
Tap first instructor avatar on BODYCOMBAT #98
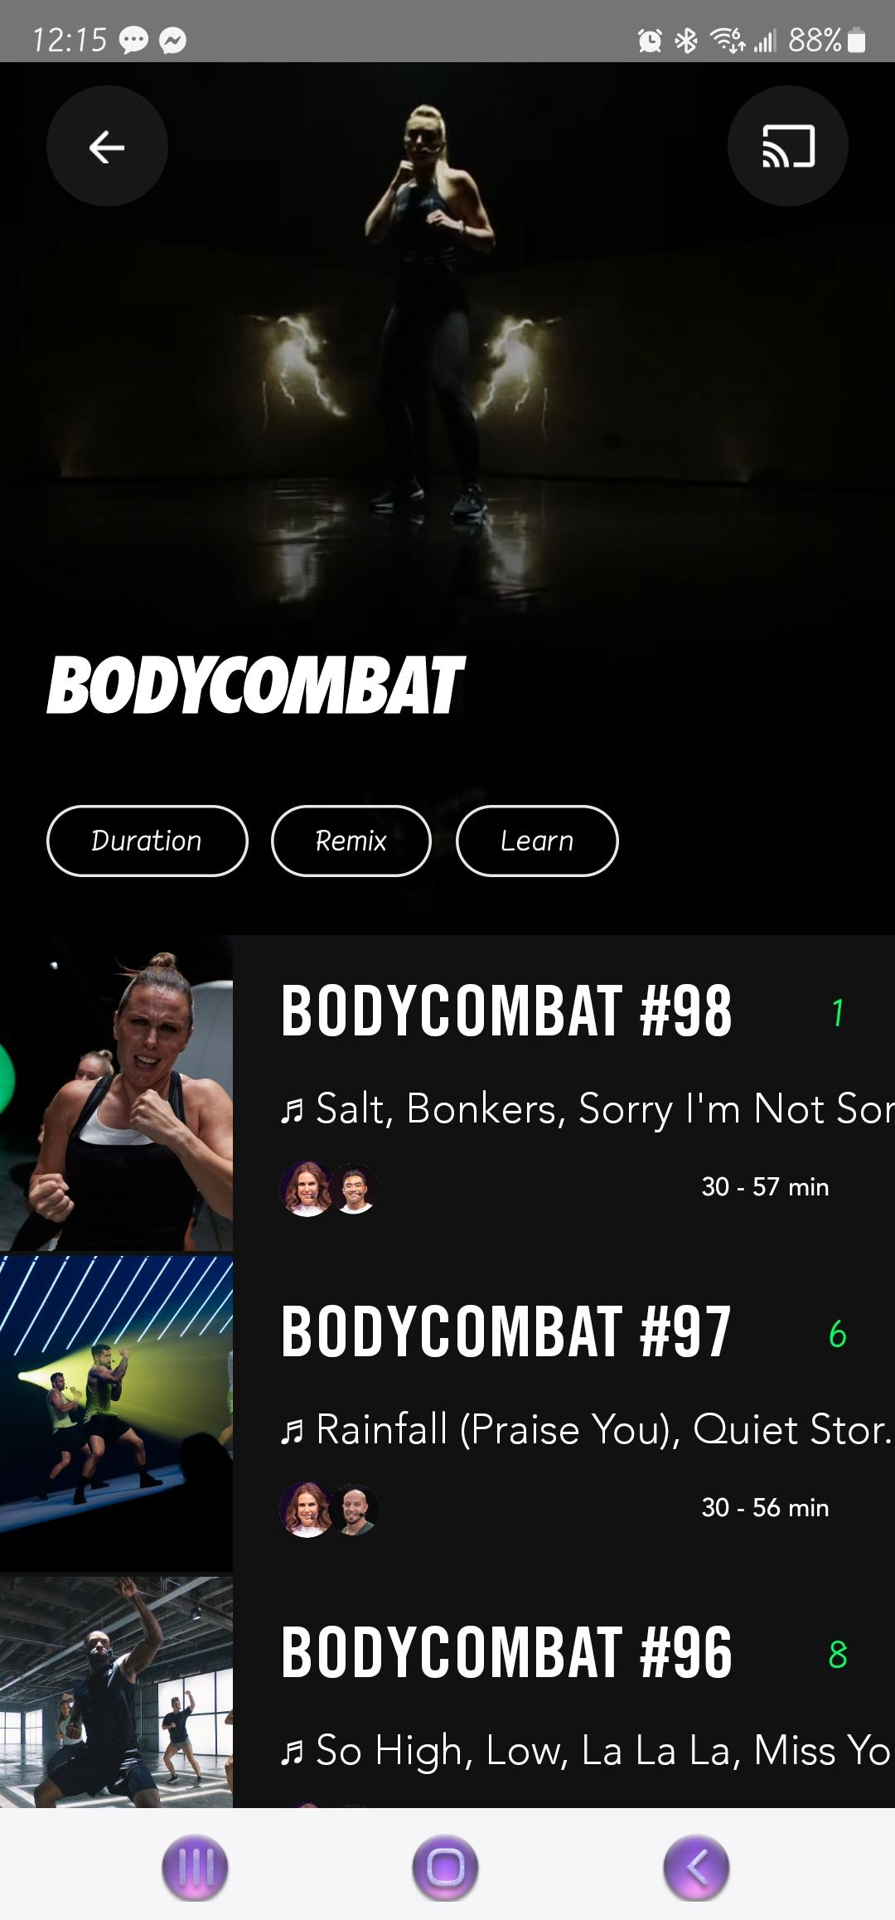coord(307,1188)
